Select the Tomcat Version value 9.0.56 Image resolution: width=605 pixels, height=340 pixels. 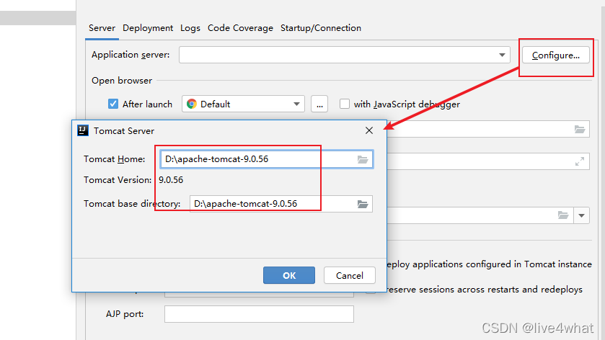(x=171, y=180)
